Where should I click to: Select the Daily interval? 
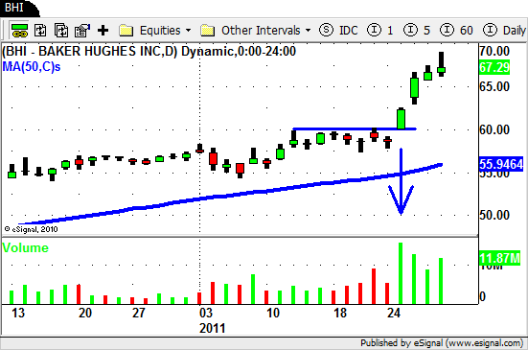(x=504, y=30)
